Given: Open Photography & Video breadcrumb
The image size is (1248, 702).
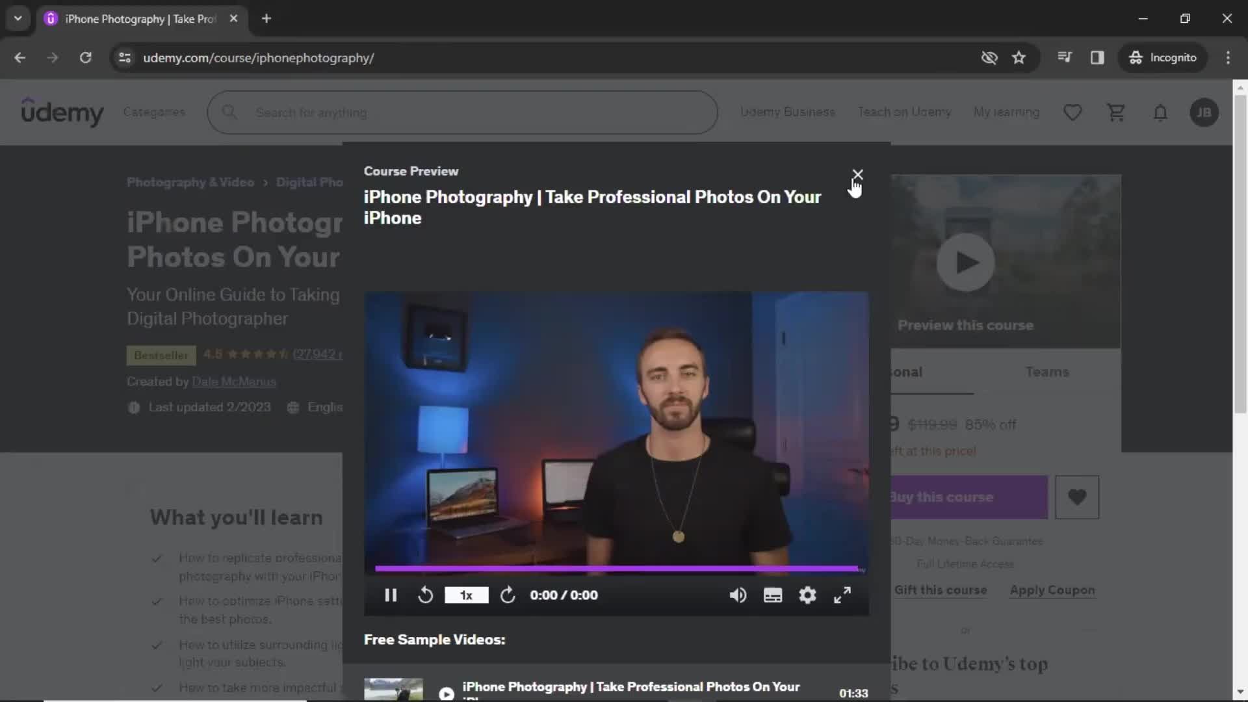Looking at the screenshot, I should point(190,182).
